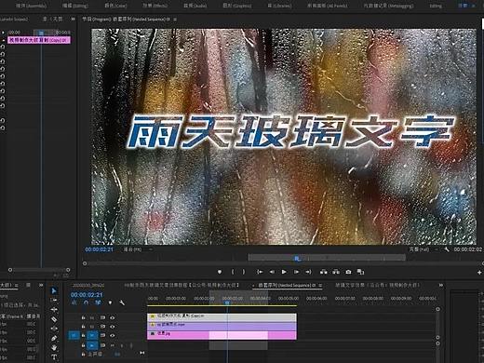The height and width of the screenshot is (363, 484).
Task: Open the comparison view button
Action: point(360,272)
